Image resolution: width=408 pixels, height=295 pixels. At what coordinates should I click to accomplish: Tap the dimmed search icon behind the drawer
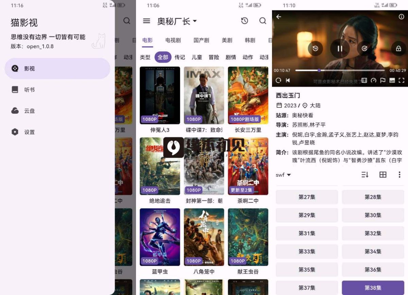coord(127,21)
